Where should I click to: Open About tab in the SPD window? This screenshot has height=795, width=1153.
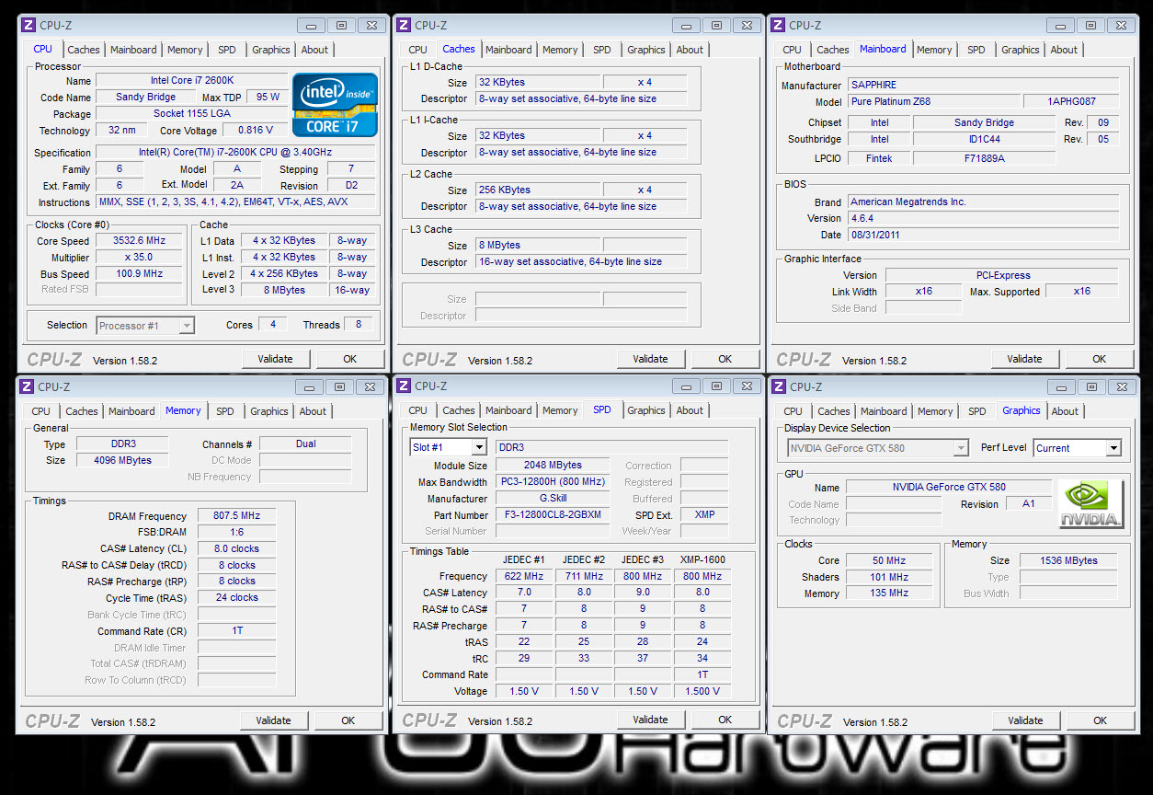coord(690,410)
